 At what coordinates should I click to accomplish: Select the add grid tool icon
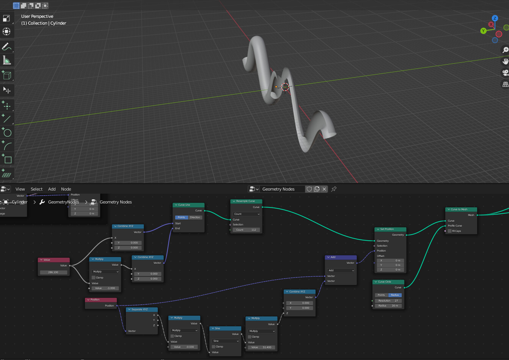[6, 174]
